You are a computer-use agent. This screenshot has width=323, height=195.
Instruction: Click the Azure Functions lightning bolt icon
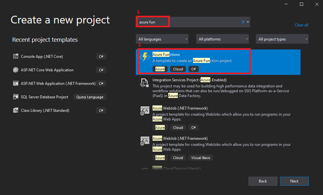coord(144,57)
